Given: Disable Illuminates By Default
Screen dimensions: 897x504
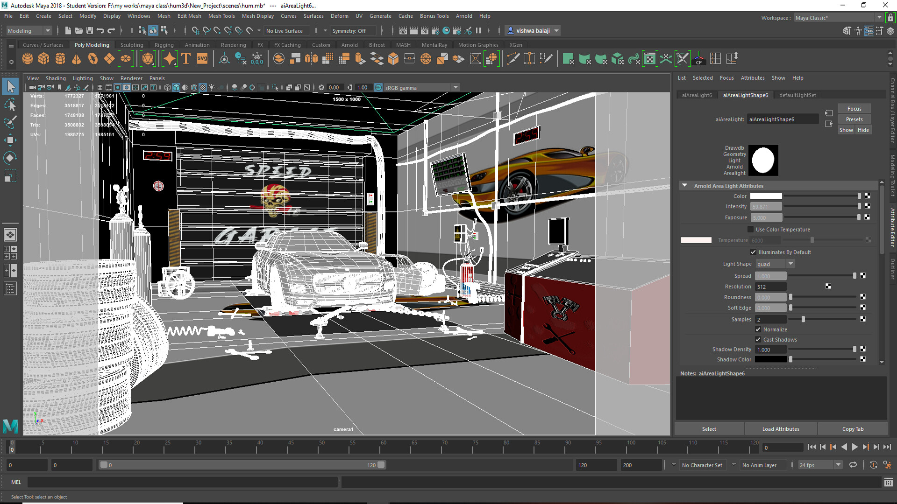Looking at the screenshot, I should tap(753, 252).
